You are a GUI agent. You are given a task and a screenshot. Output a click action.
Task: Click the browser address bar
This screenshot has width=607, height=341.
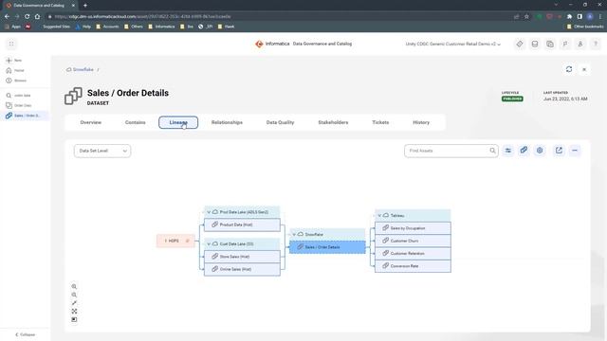279,17
